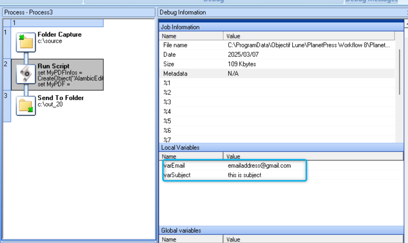
Task: Select the Send To Folder icon
Action: (26, 105)
